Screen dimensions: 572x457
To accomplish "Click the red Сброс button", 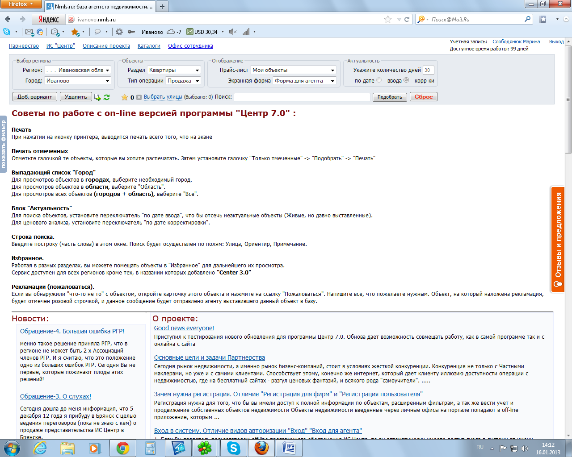I will coord(424,97).
